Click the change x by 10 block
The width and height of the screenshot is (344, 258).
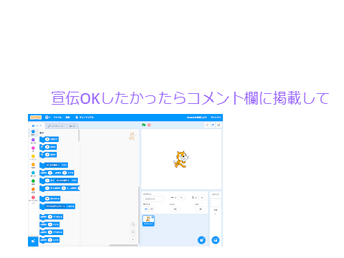tap(52, 216)
